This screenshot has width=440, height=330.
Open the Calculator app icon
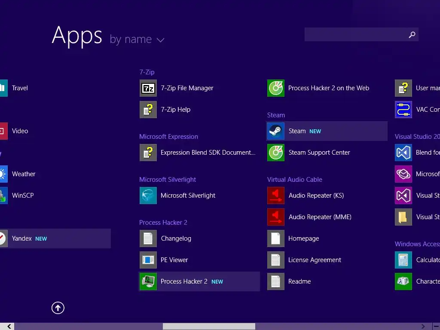[403, 260]
